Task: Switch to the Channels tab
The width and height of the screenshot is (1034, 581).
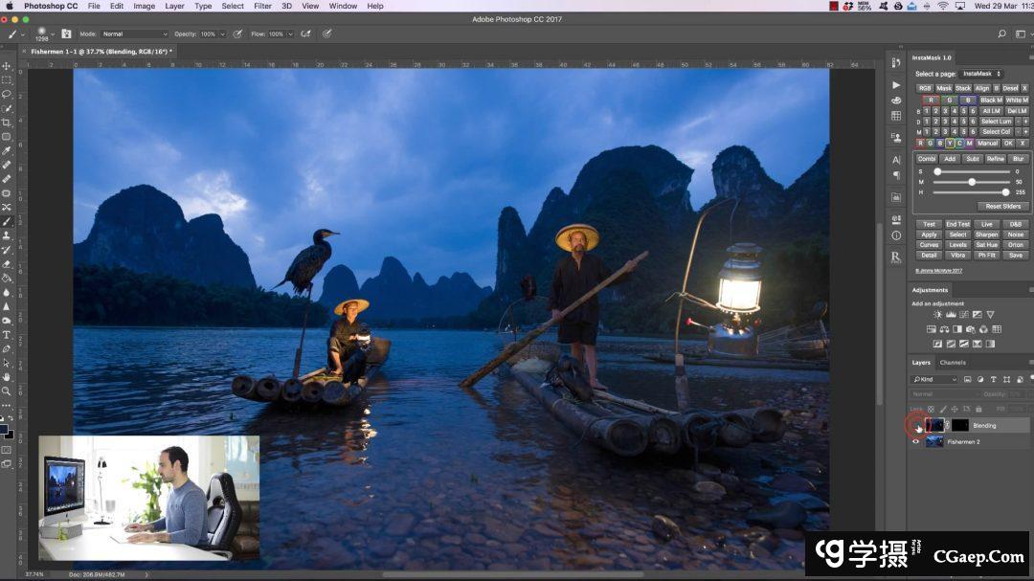Action: (x=953, y=363)
